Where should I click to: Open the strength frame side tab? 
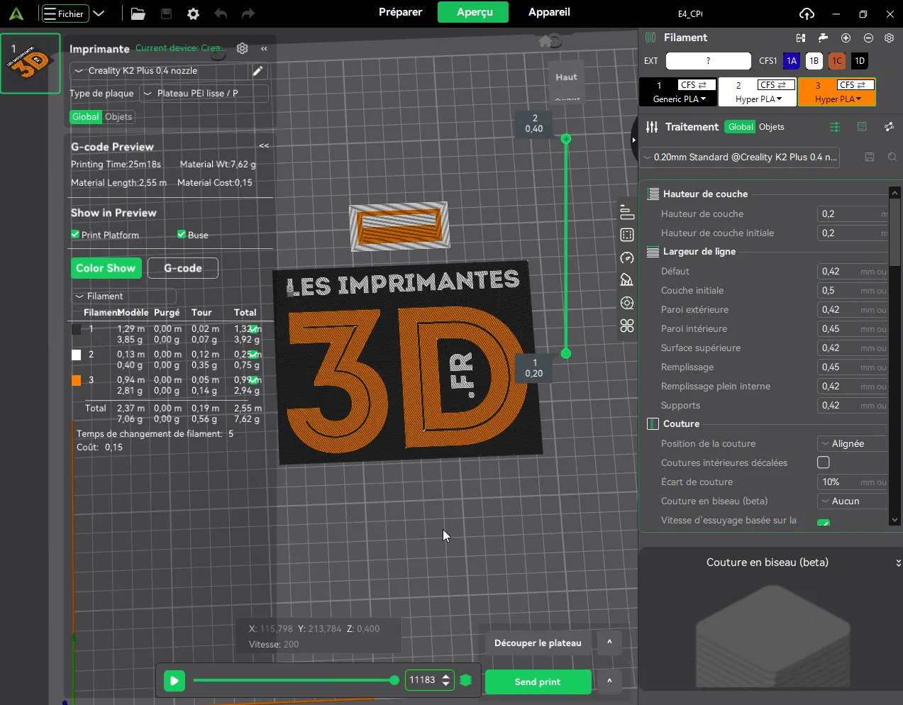tap(626, 235)
